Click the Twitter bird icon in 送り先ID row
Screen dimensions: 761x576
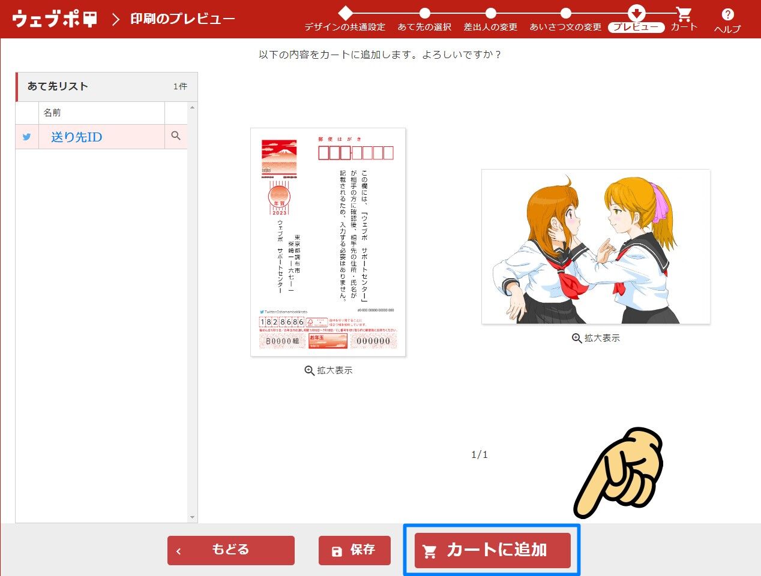click(26, 137)
